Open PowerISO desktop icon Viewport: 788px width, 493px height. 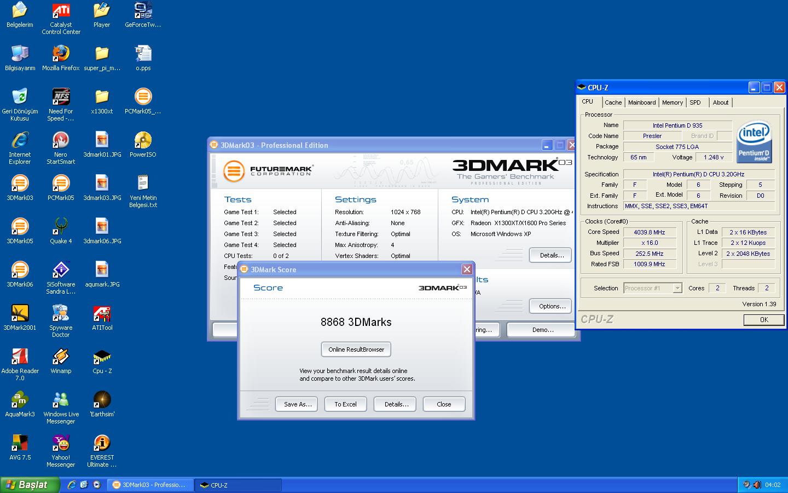143,145
